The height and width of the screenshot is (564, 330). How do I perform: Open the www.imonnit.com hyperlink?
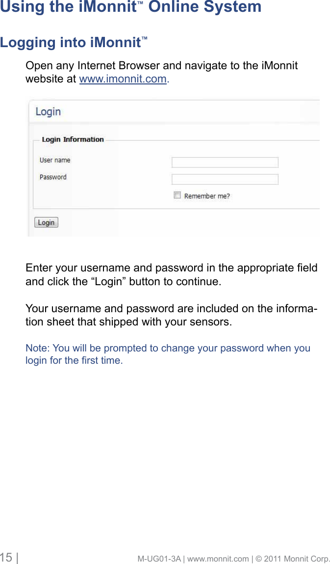click(x=123, y=79)
